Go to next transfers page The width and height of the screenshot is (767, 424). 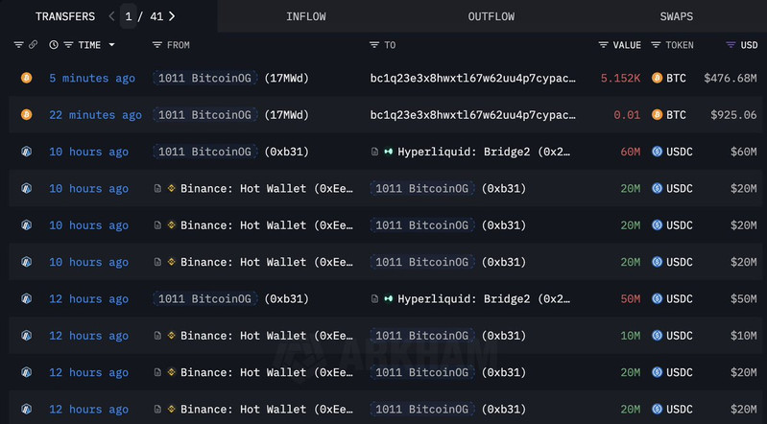pyautogui.click(x=172, y=16)
